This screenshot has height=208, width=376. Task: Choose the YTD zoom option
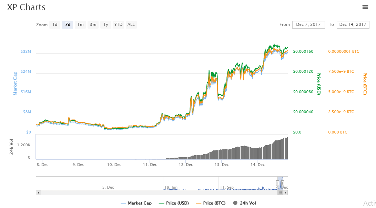(x=118, y=24)
